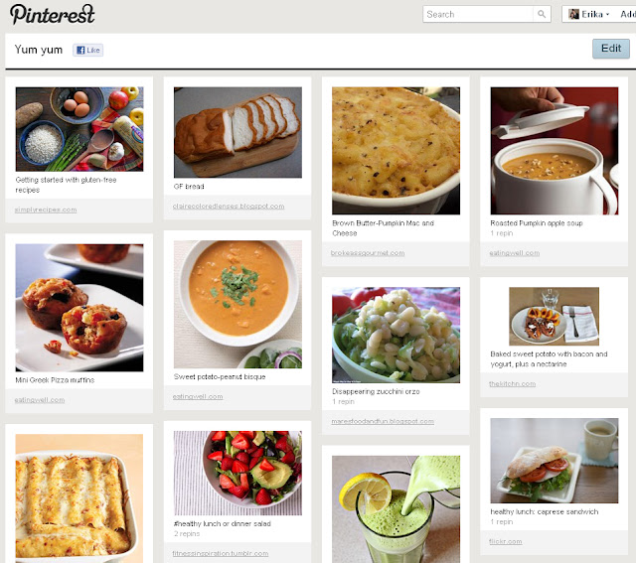This screenshot has width=636, height=563.
Task: Open the Roasted Pumpkin apple soup image
Action: coord(555,150)
